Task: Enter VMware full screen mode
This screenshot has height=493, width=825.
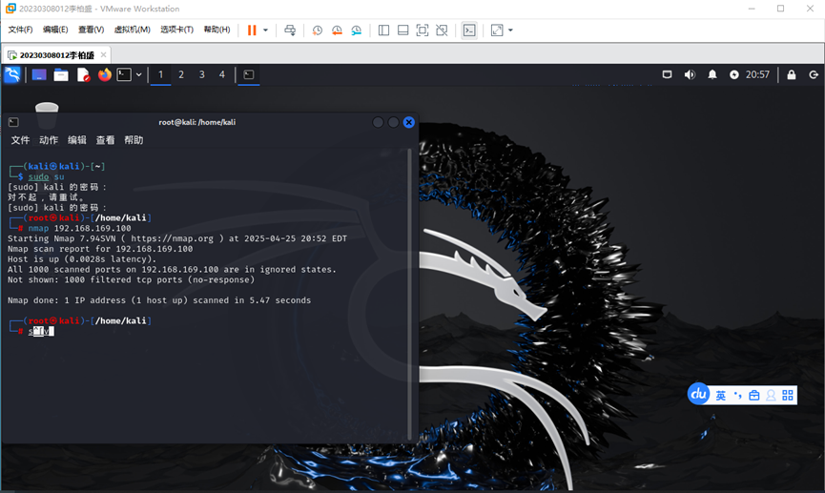Action: 422,30
